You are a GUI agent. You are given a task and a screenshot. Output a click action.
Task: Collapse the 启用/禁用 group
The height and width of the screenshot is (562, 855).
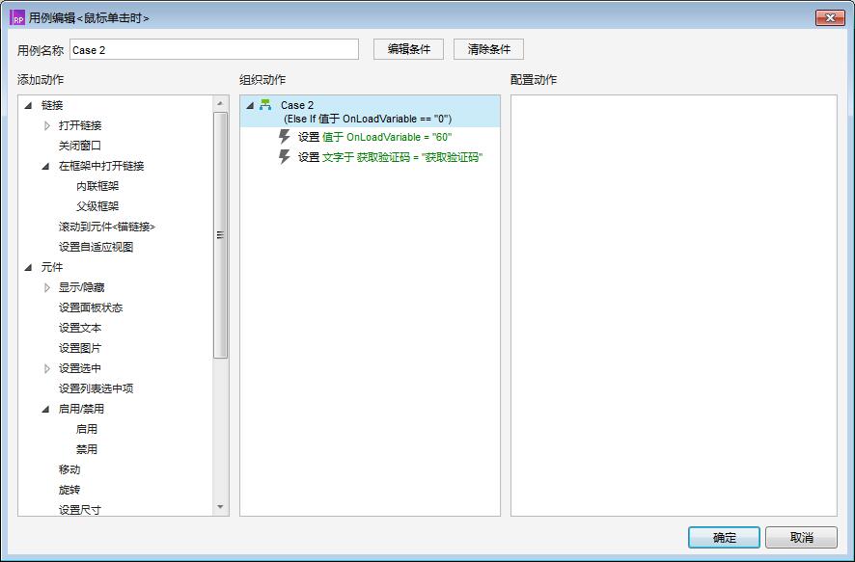(45, 409)
